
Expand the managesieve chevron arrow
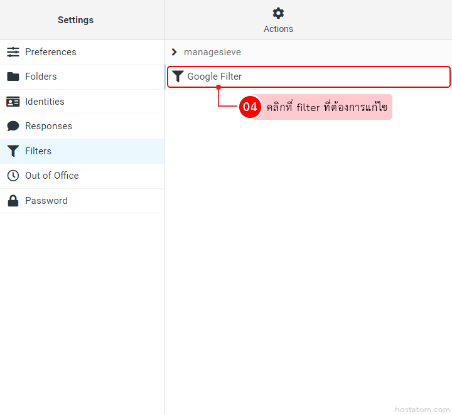(x=175, y=52)
